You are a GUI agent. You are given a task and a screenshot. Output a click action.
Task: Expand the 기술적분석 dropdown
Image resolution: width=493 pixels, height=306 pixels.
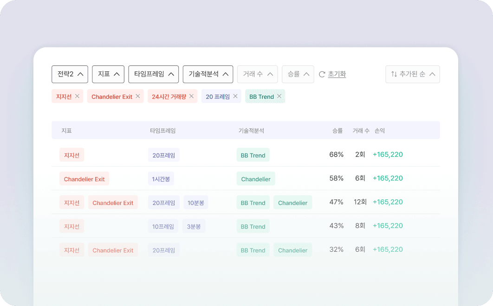coord(208,74)
